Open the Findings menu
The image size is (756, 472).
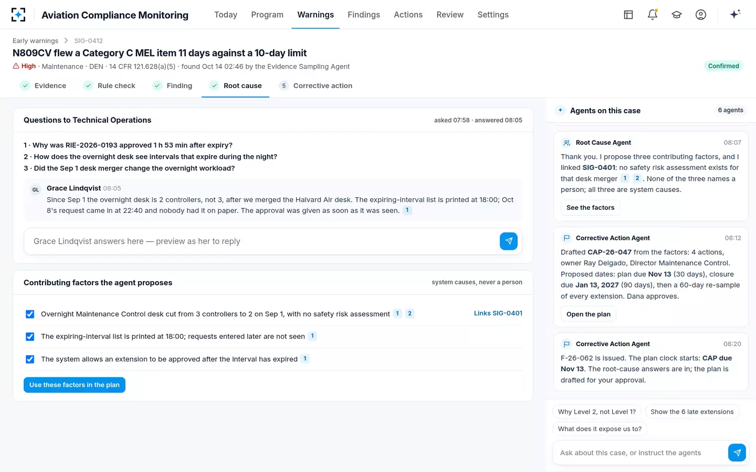(x=364, y=15)
